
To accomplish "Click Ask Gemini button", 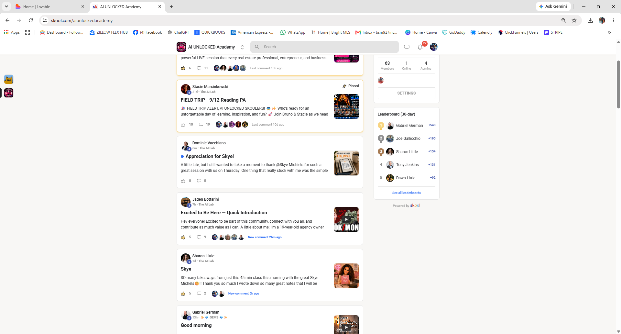I will [x=553, y=6].
